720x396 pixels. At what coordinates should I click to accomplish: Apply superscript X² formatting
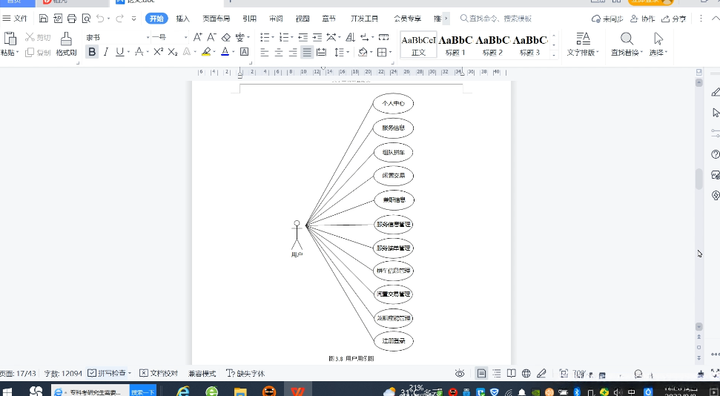tap(159, 52)
